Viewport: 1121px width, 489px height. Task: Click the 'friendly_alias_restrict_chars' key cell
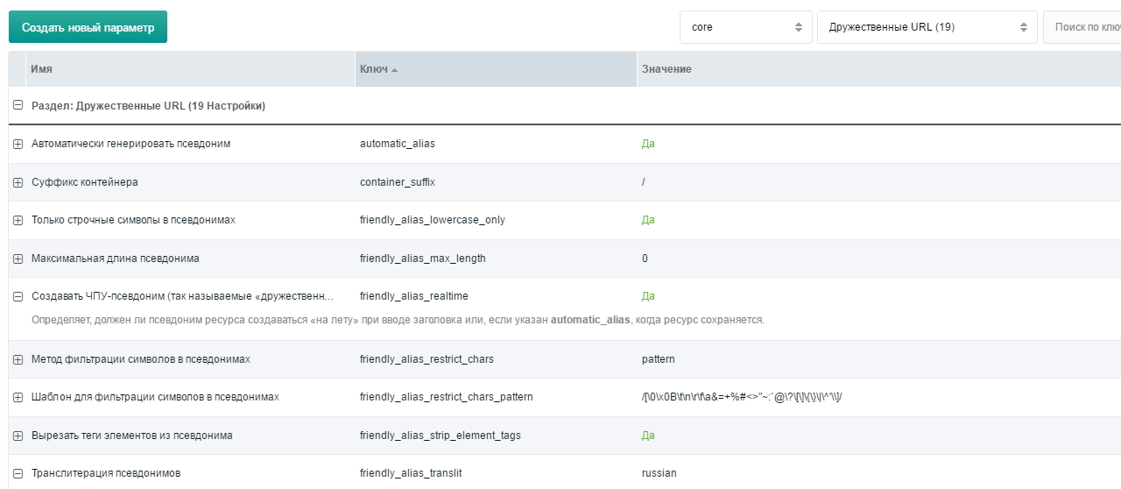click(x=427, y=359)
